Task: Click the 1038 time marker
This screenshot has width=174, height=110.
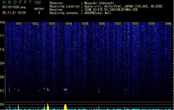Action: click(x=135, y=24)
